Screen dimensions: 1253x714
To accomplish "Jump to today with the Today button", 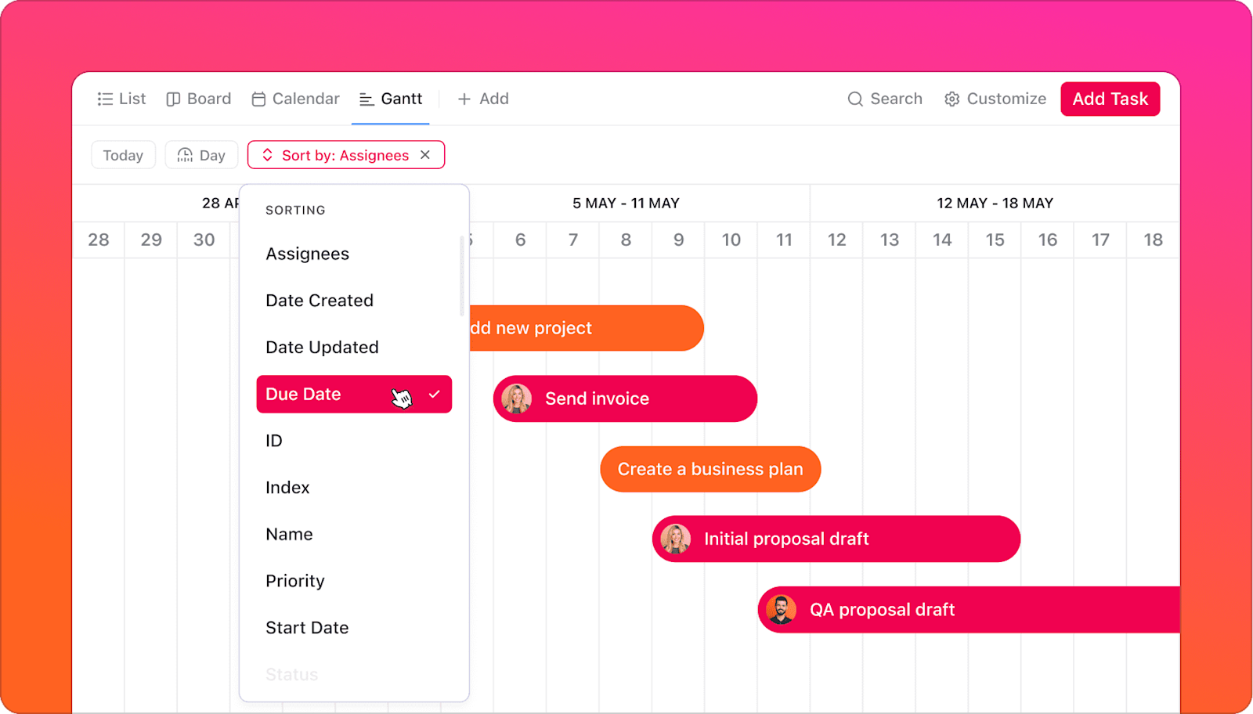I will click(122, 154).
